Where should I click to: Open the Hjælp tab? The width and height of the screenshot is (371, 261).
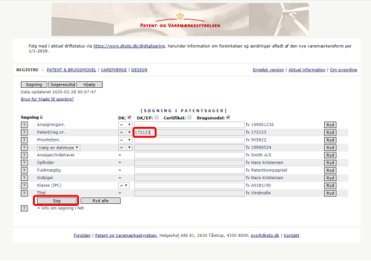point(89,85)
